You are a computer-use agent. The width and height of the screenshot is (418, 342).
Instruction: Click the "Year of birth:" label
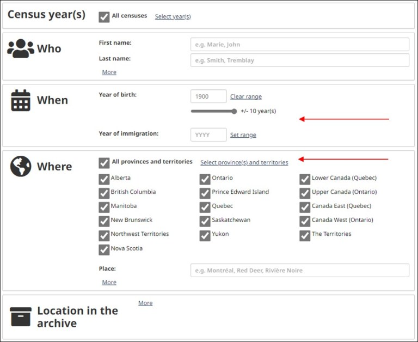(118, 95)
